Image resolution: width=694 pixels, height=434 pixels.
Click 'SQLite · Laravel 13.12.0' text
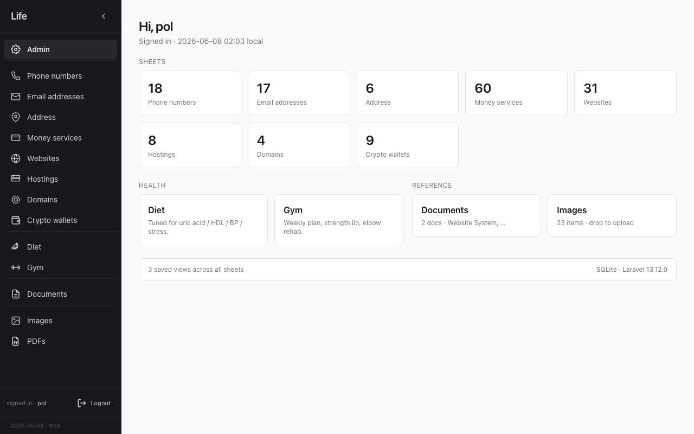[x=632, y=270]
